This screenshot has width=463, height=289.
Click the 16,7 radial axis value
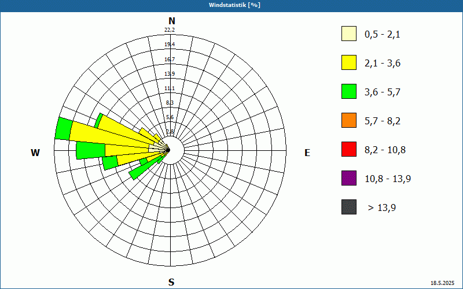coord(170,60)
